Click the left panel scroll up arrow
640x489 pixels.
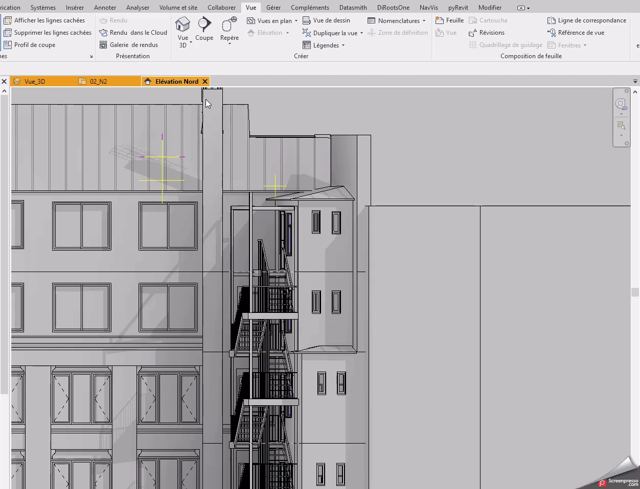pyautogui.click(x=4, y=91)
